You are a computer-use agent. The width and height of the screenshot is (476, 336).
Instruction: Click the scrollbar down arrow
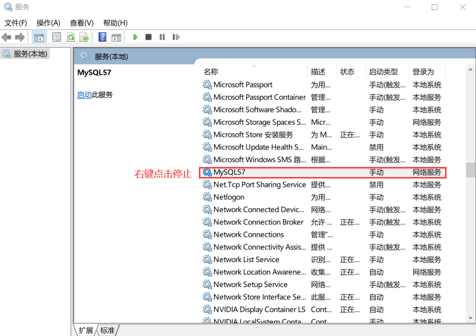coord(470,318)
